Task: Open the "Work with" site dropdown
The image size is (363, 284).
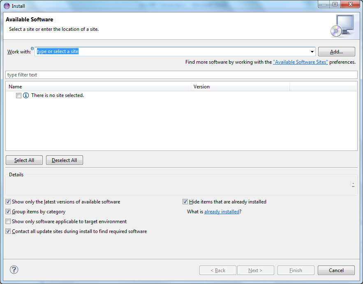Action: click(x=312, y=51)
